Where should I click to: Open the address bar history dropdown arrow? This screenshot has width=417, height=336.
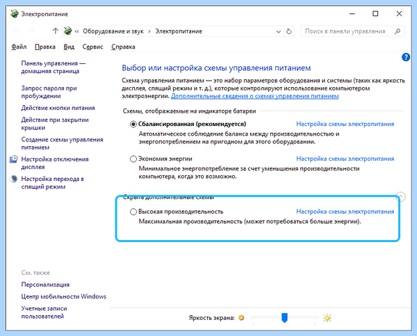[279, 32]
